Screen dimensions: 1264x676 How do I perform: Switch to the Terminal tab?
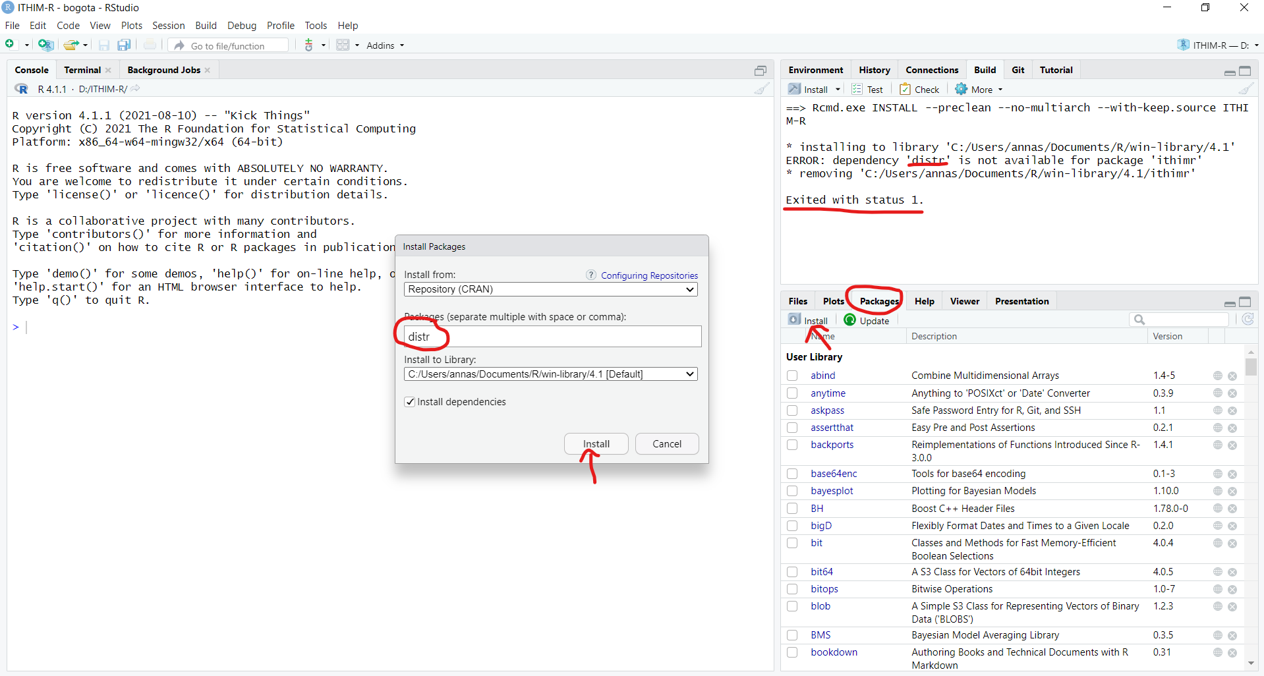pyautogui.click(x=82, y=70)
